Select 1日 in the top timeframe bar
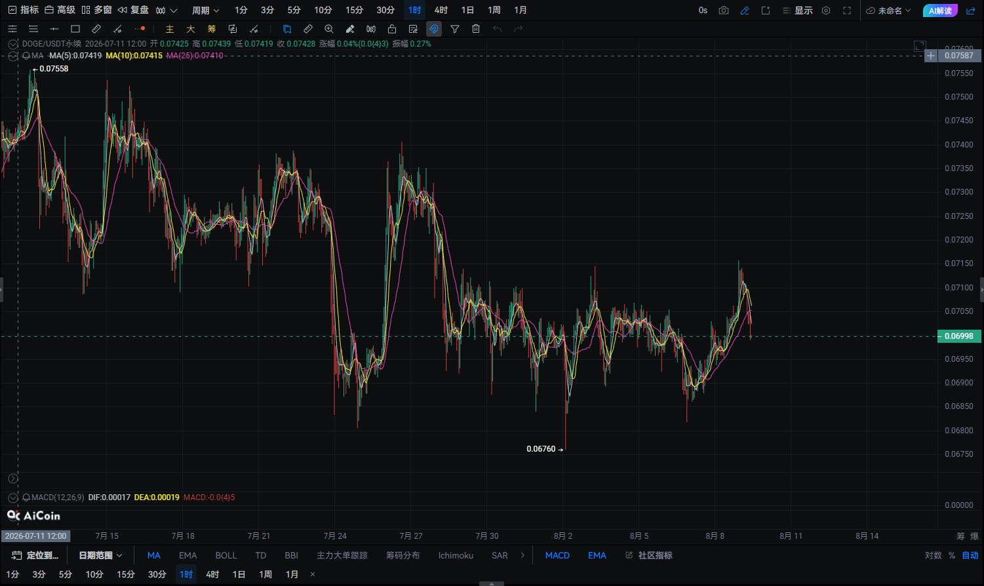 coord(467,10)
